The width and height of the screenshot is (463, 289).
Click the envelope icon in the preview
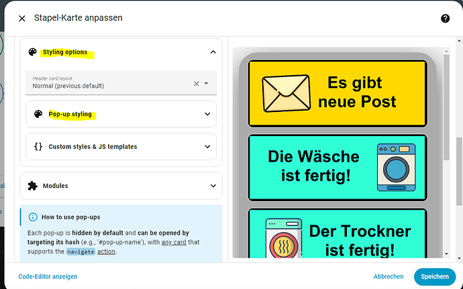286,93
